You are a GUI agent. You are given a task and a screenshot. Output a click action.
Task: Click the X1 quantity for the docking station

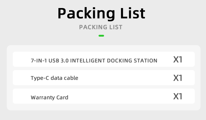(x=178, y=60)
